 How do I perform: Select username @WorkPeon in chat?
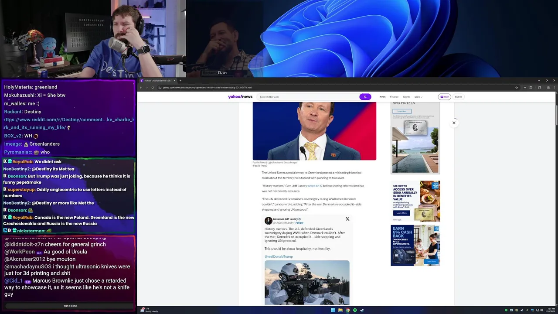tap(20, 252)
